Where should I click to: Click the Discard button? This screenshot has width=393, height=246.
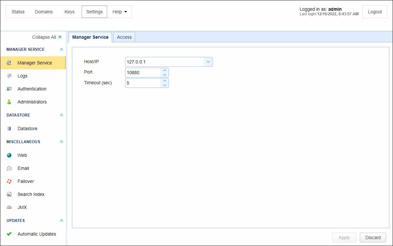click(373, 238)
